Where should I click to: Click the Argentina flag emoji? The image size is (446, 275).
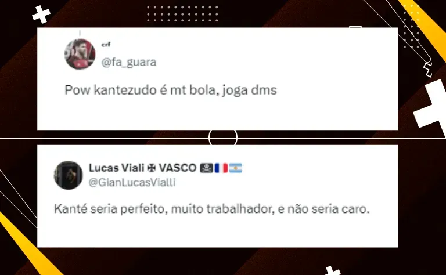[x=236, y=168]
